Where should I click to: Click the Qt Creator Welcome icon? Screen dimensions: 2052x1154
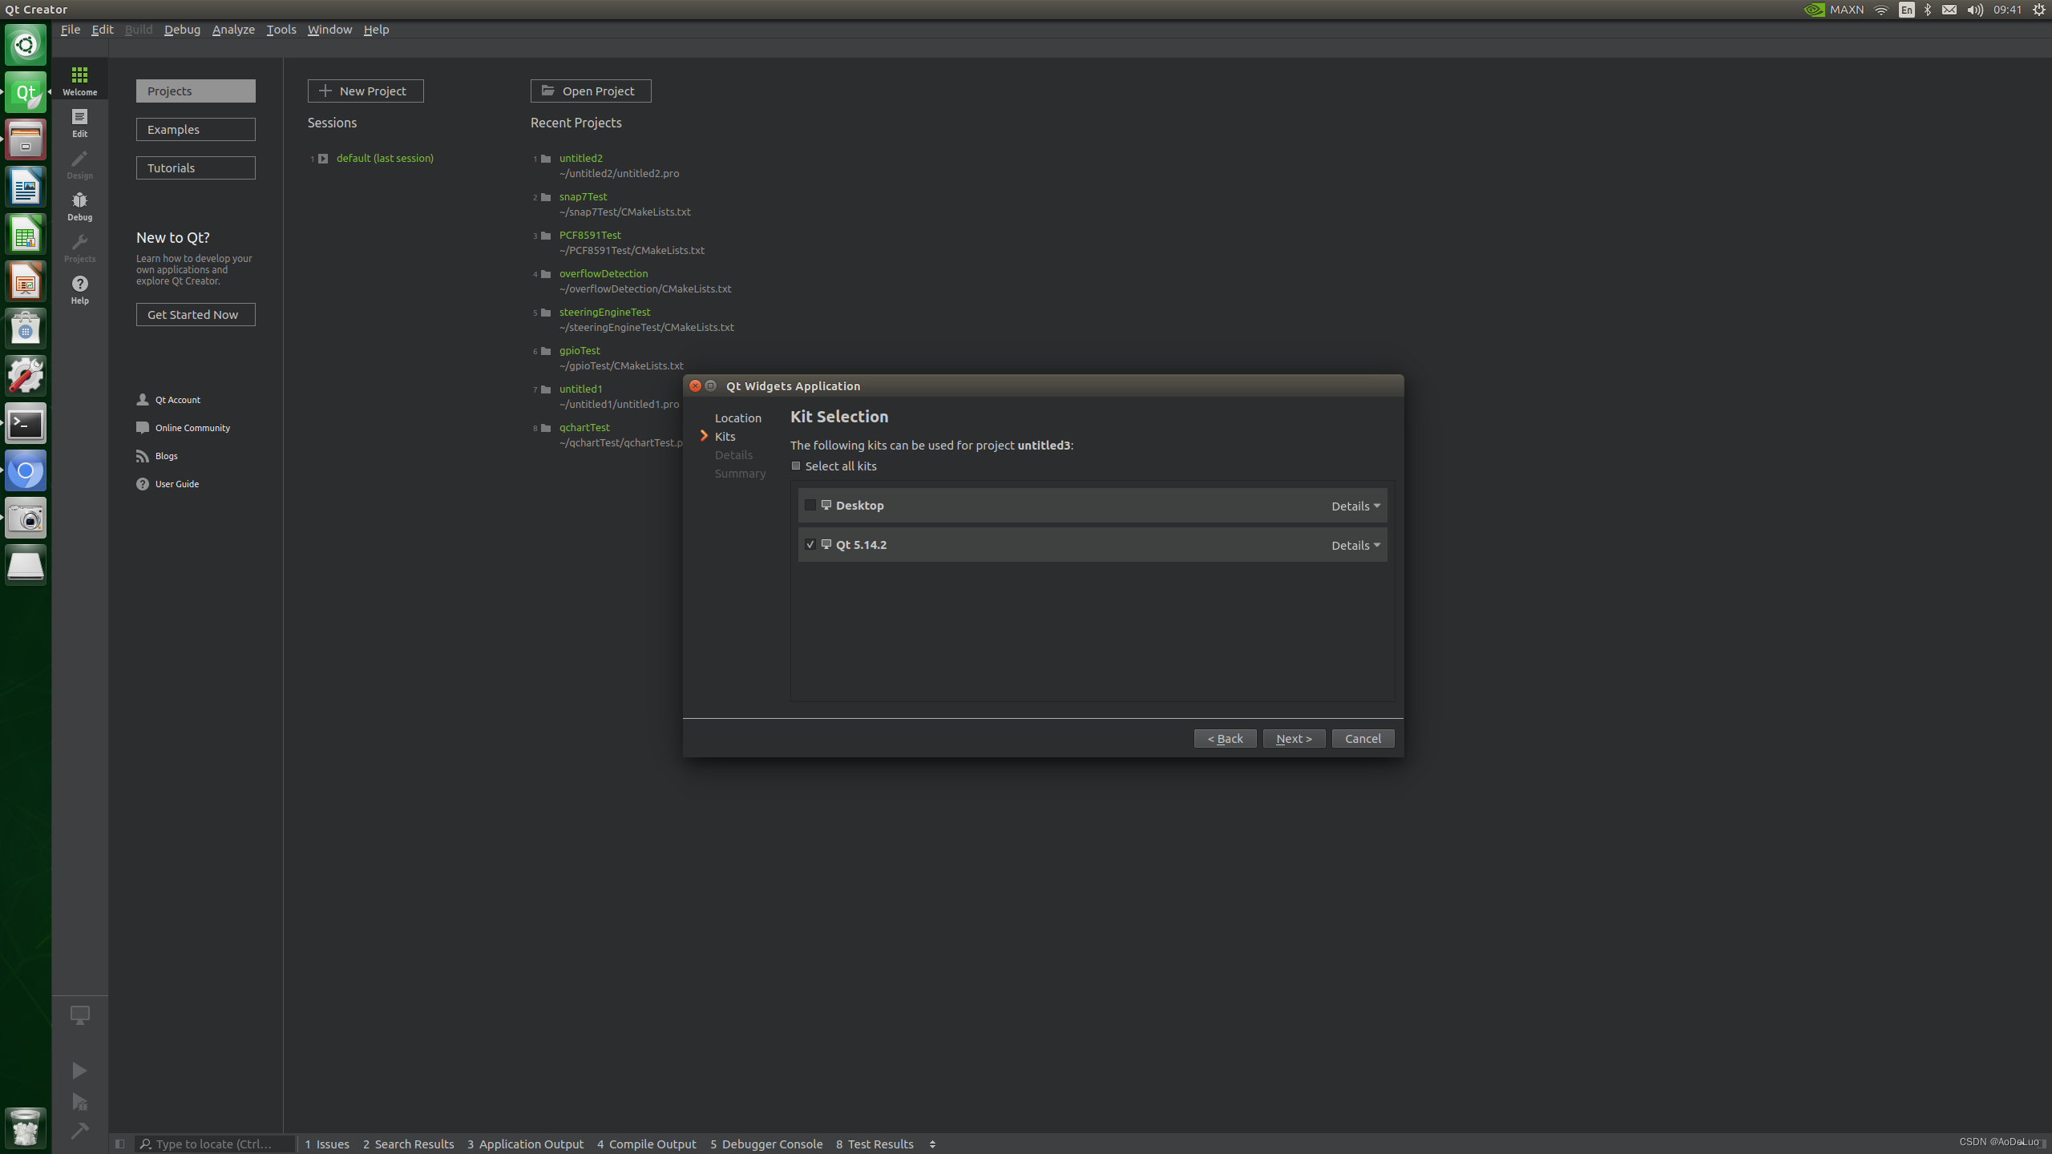80,73
